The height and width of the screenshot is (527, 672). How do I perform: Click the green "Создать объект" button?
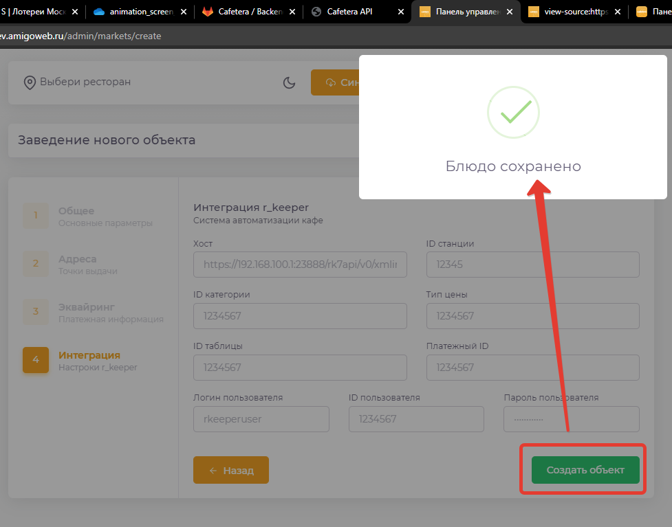click(585, 470)
